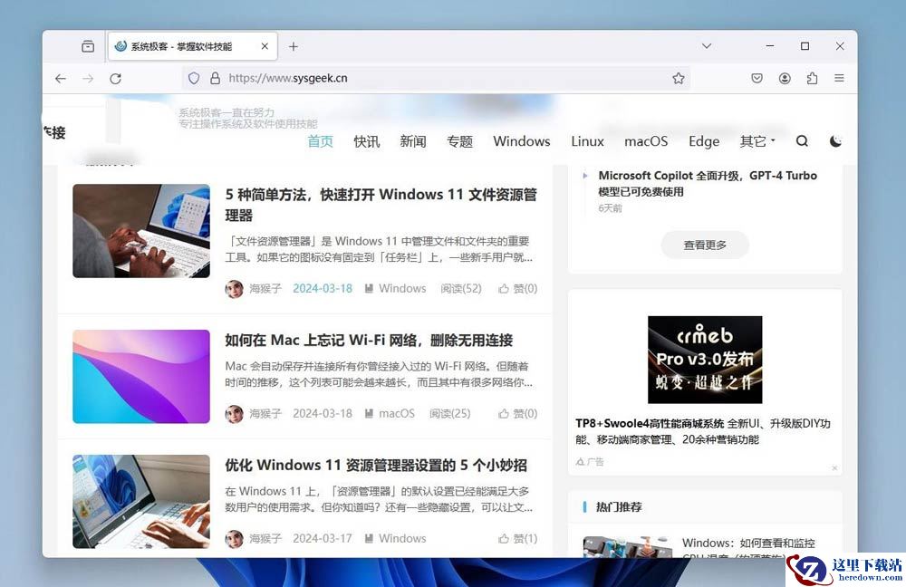
Task: Click 阅读(25) read count
Action: 450,414
